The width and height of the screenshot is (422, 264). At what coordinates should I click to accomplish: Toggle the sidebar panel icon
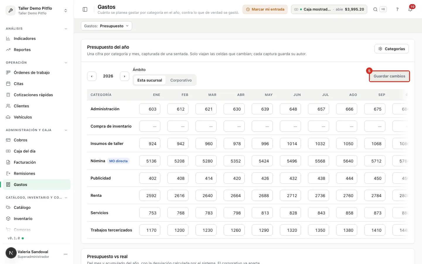coord(85,9)
